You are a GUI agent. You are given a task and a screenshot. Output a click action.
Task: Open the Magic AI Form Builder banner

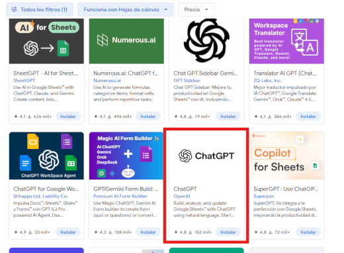[x=126, y=156]
